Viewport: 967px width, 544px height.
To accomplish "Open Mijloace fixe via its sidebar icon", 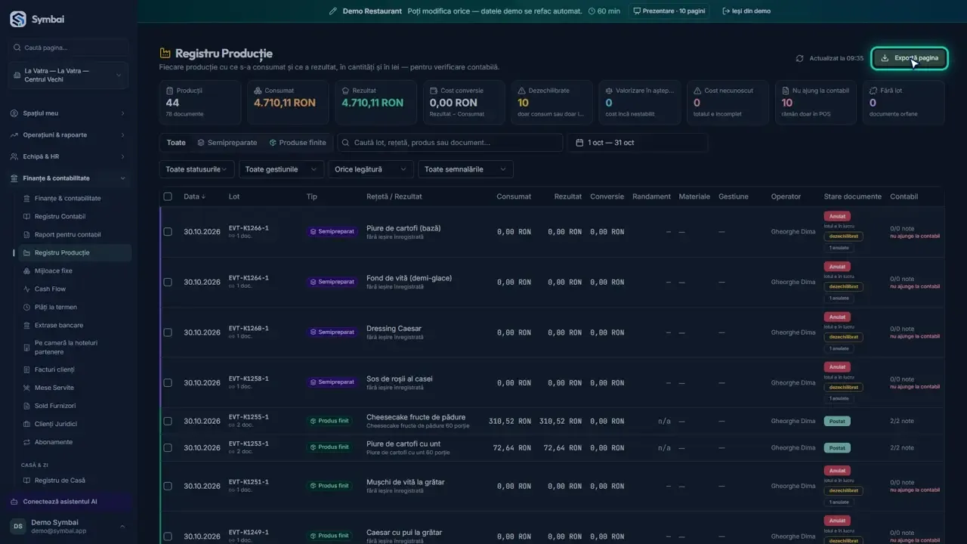I will point(27,271).
